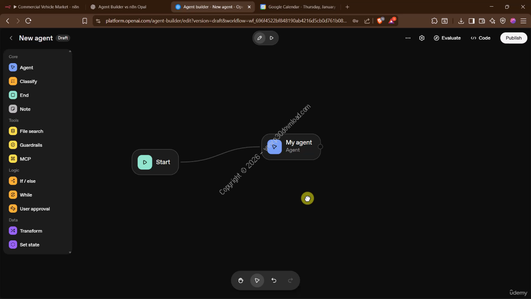Select the Agent node in sidebar
The width and height of the screenshot is (531, 299).
click(26, 68)
